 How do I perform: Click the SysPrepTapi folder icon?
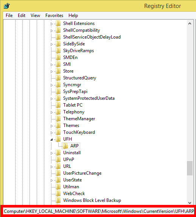pos(58,91)
